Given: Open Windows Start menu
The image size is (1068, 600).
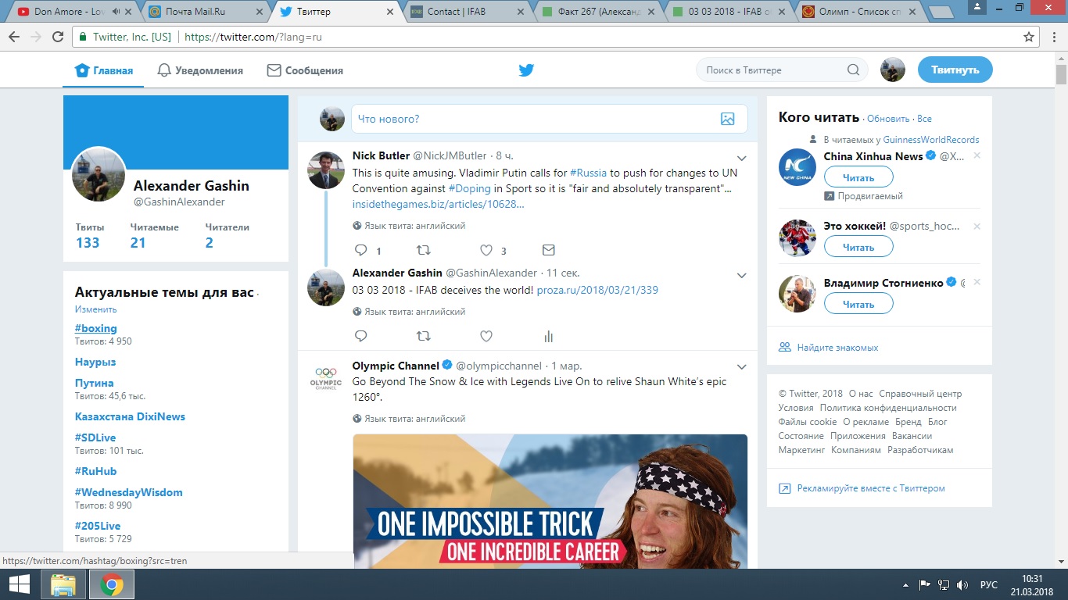Looking at the screenshot, I should (x=20, y=584).
